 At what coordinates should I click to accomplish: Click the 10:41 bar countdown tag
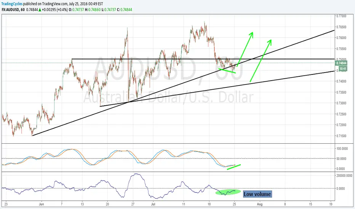(x=343, y=69)
